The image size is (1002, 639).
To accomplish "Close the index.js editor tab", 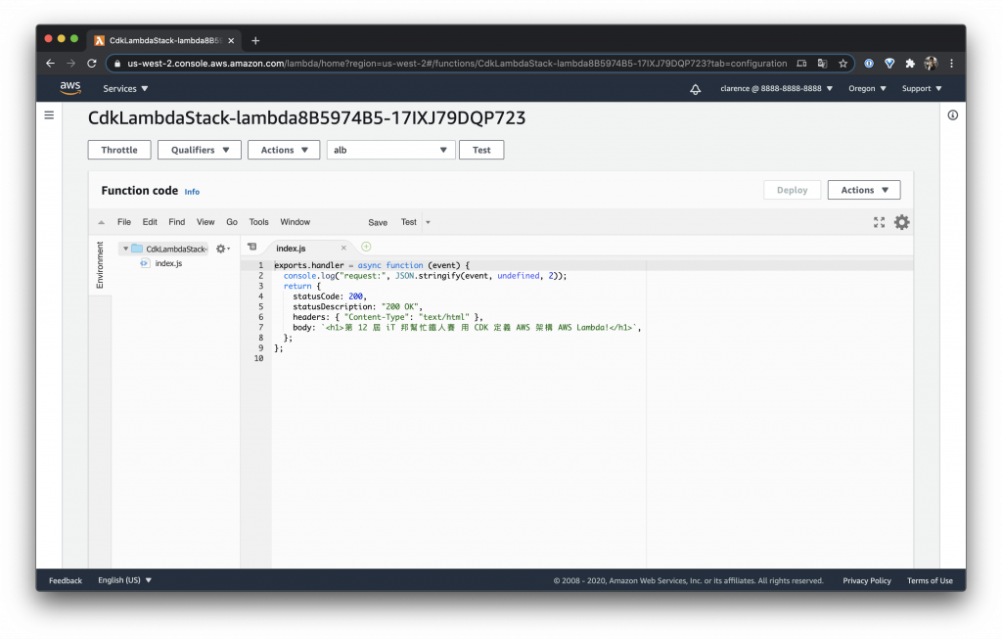I will (x=343, y=248).
